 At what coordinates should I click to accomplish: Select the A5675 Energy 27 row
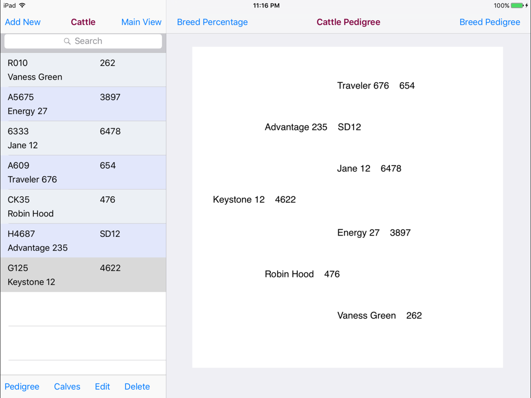click(83, 104)
